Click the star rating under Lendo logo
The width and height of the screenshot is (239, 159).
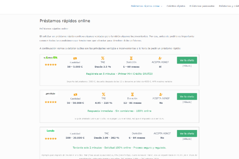[51, 139]
